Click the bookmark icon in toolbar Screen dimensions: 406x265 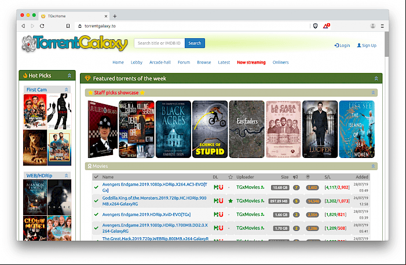click(68, 26)
